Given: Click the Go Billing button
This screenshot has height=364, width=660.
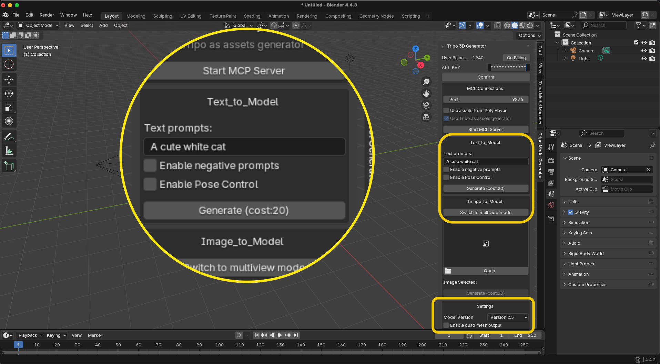Looking at the screenshot, I should pos(516,58).
